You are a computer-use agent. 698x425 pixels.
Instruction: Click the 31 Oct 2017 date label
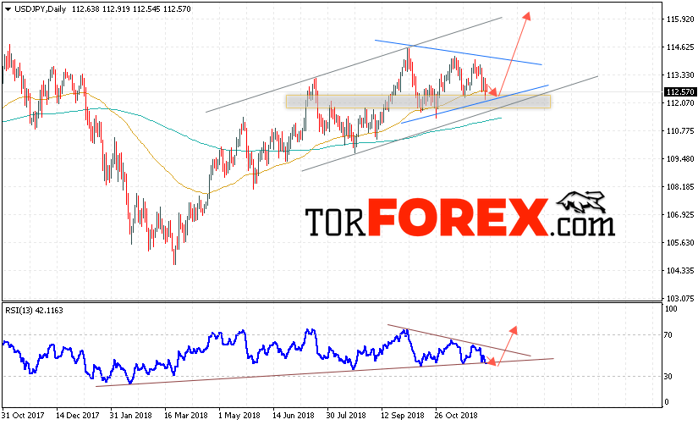[x=23, y=415]
